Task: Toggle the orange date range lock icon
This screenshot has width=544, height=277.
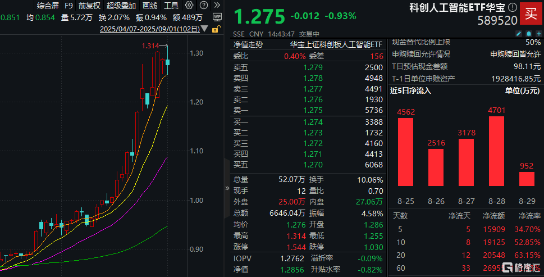Action: pos(216,29)
